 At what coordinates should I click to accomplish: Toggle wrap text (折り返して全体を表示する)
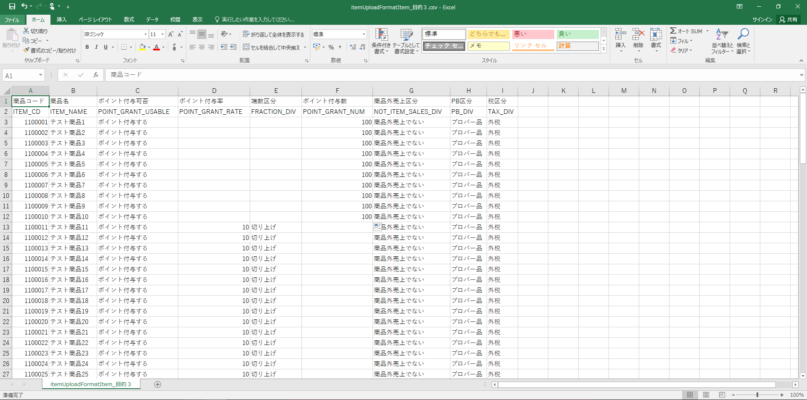[x=273, y=34]
